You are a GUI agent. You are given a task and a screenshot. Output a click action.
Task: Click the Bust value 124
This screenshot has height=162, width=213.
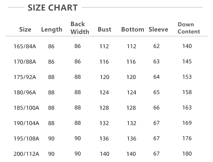point(104,92)
